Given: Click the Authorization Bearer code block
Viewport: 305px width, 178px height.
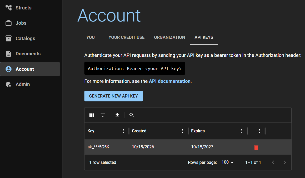Looking at the screenshot, I should point(135,68).
